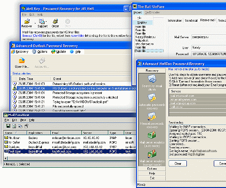Switch to the Receive mail tab
Viewport: 226px width, 188px height.
(x=208, y=20)
